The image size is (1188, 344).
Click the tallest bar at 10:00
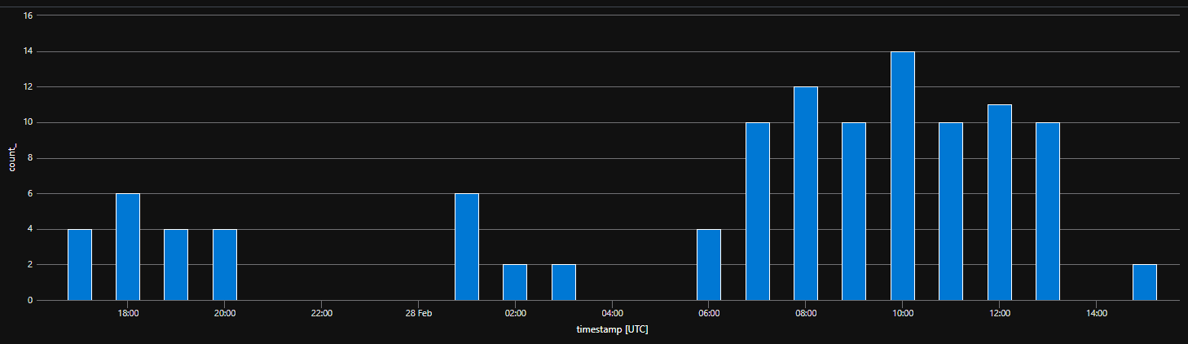tap(902, 176)
